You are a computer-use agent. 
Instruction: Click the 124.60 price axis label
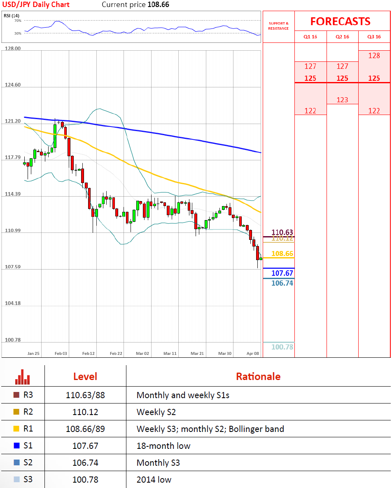pos(13,84)
